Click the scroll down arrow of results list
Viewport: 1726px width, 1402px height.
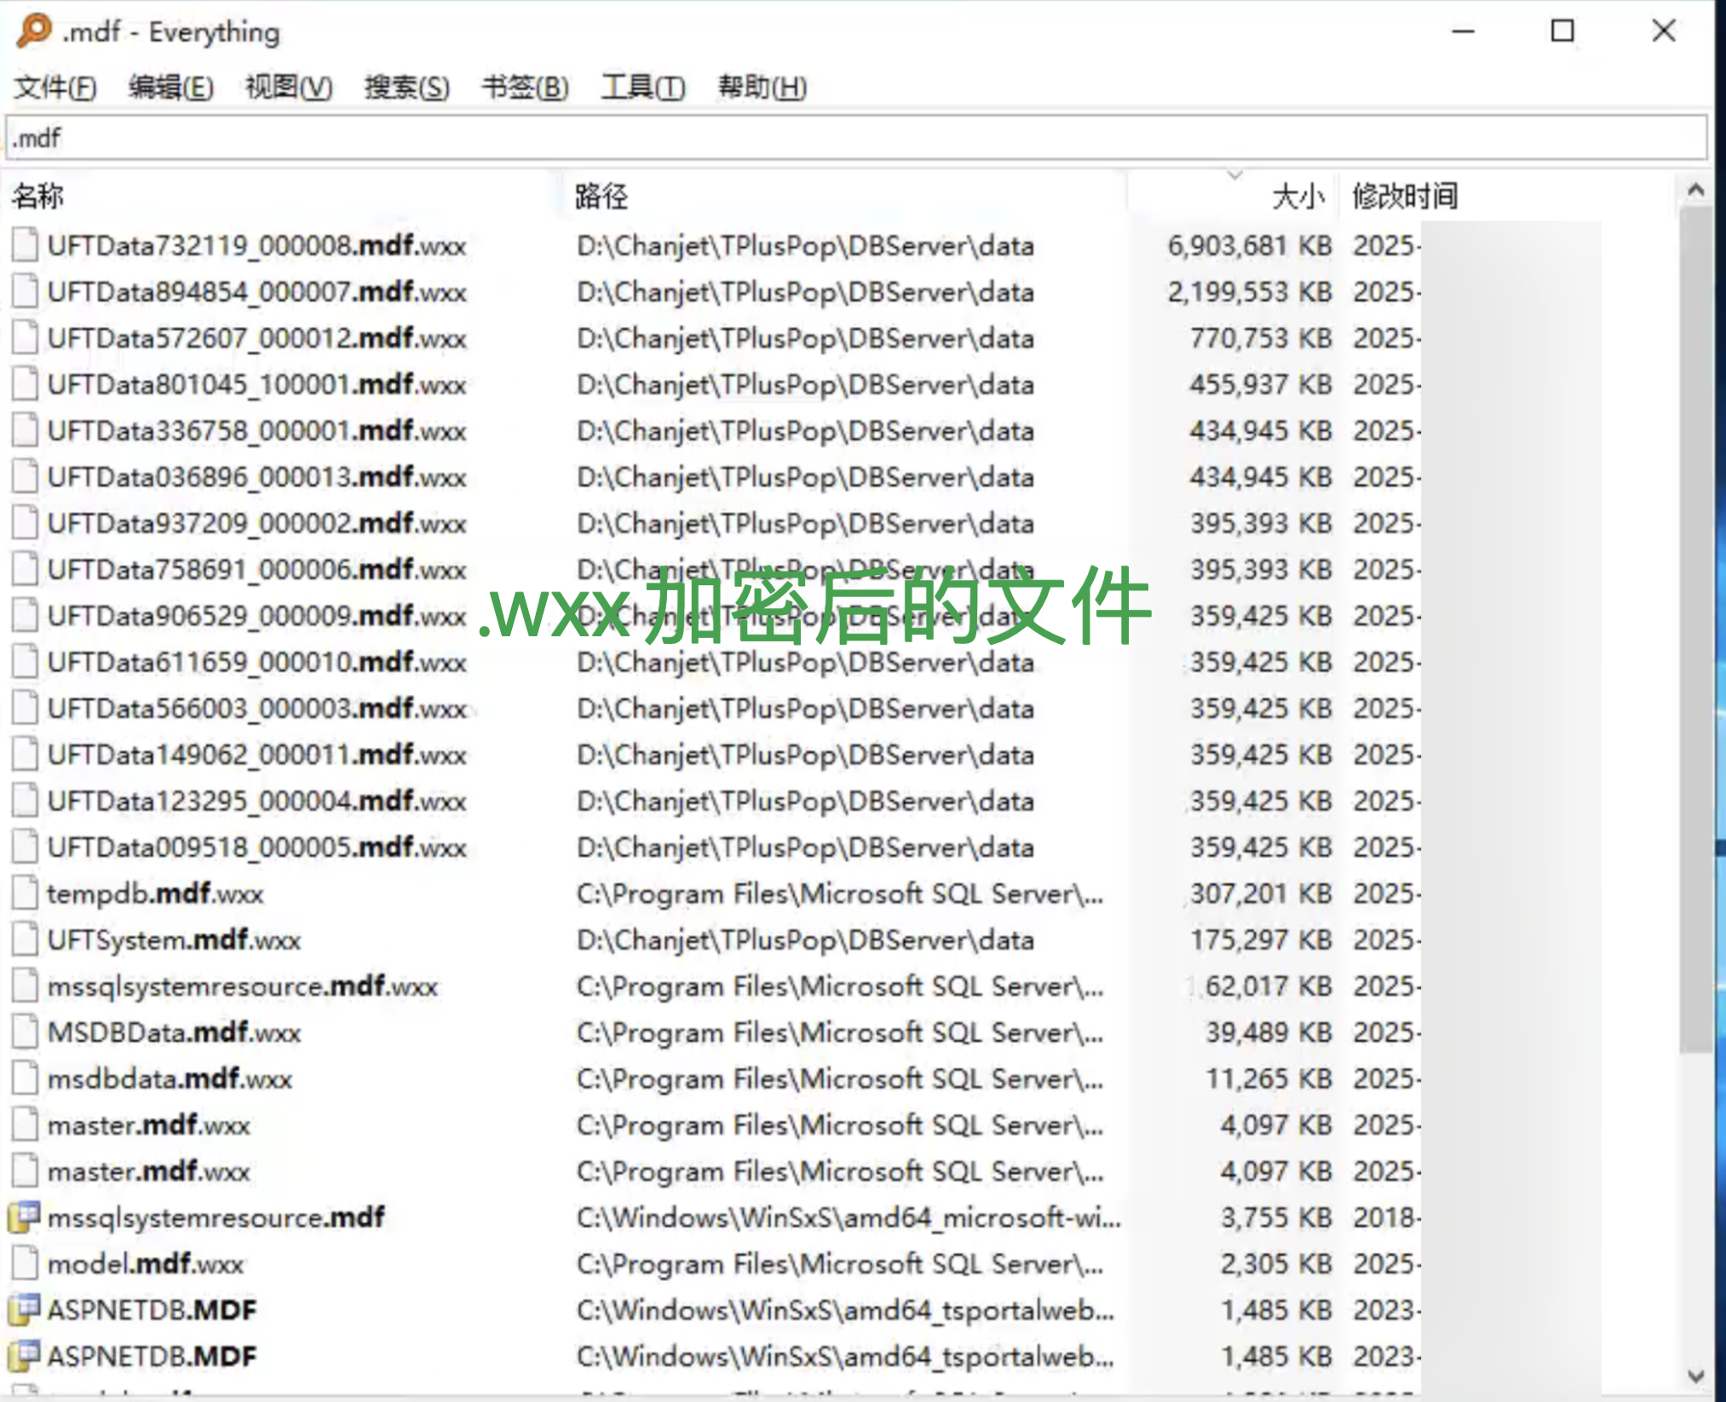[x=1695, y=1375]
